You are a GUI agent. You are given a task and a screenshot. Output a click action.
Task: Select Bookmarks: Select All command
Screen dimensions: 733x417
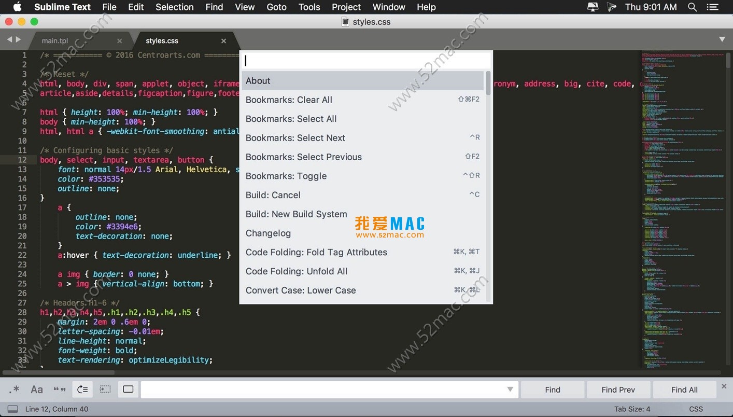362,119
